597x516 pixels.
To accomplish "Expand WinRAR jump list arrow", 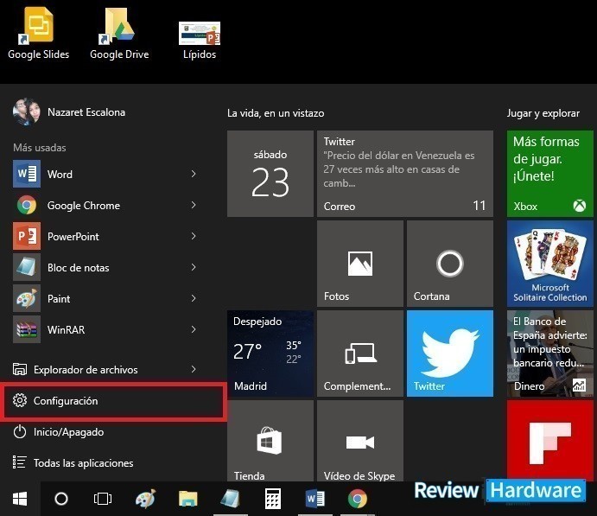I will click(194, 330).
